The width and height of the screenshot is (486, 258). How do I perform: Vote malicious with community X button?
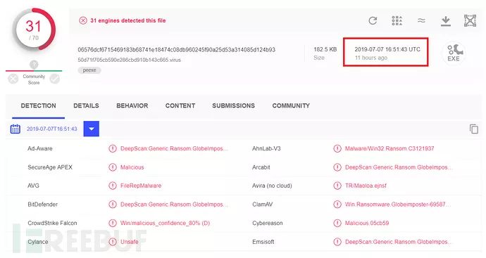click(13, 79)
